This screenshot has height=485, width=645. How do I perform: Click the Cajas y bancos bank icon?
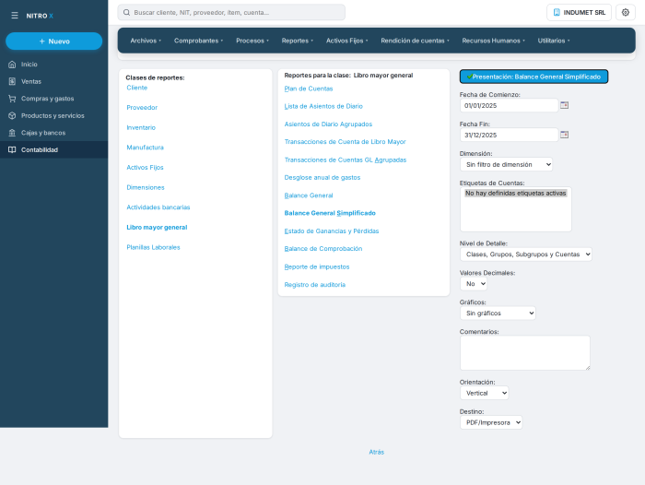[12, 133]
